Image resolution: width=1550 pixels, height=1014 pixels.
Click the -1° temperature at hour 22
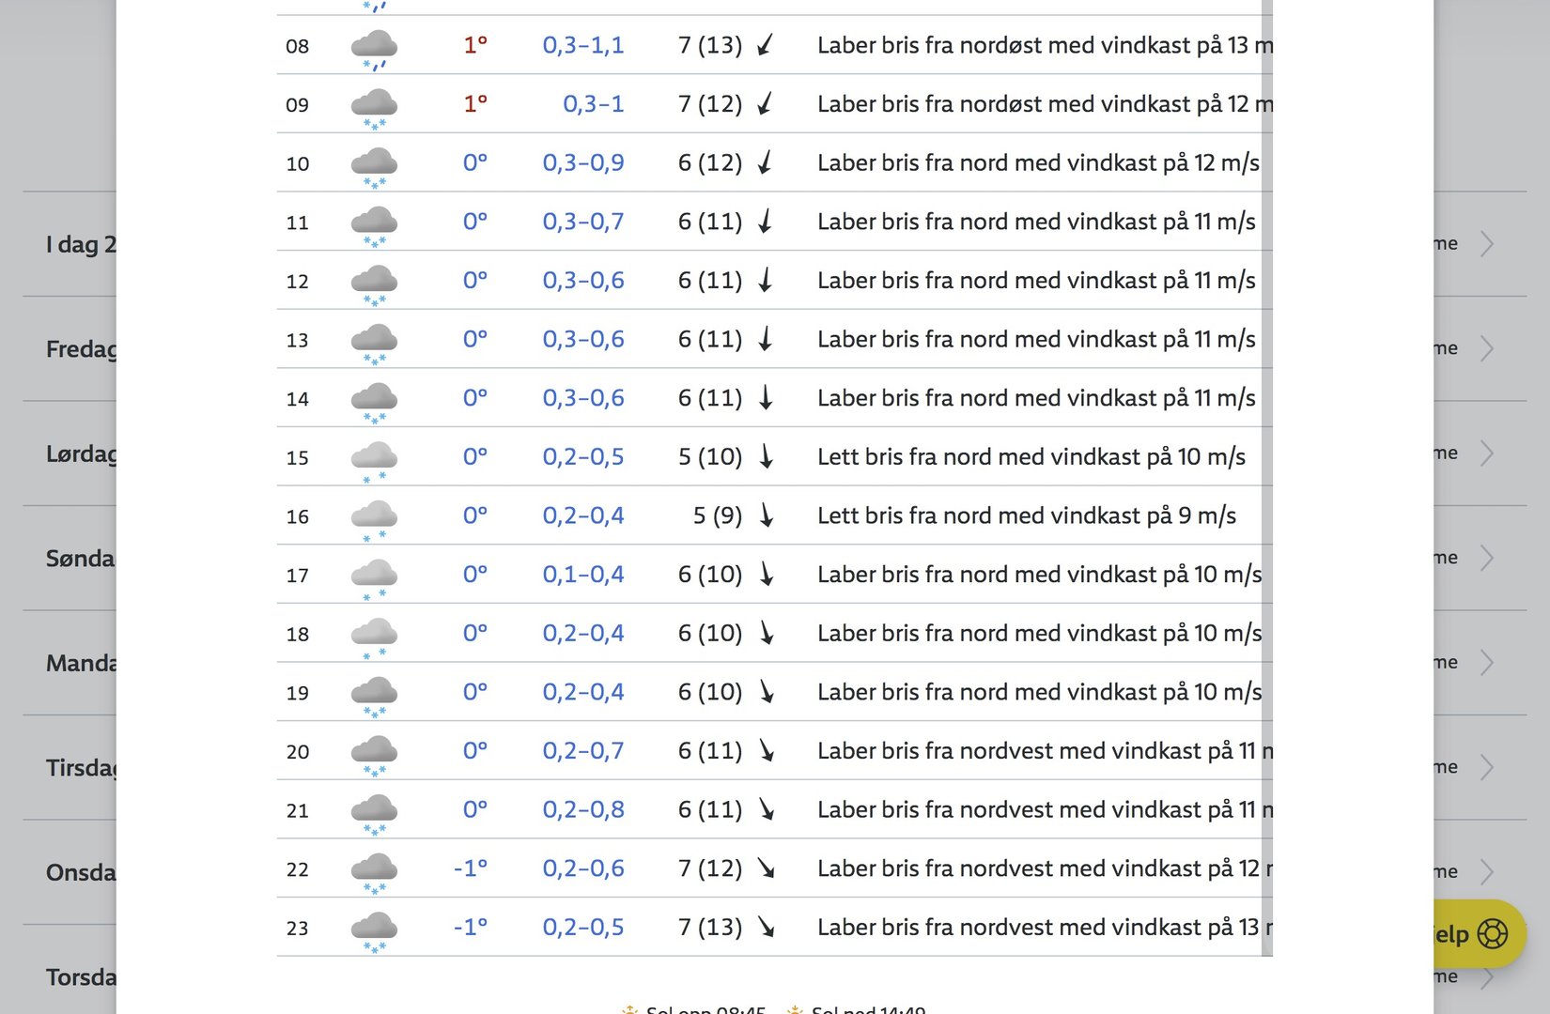coord(470,868)
